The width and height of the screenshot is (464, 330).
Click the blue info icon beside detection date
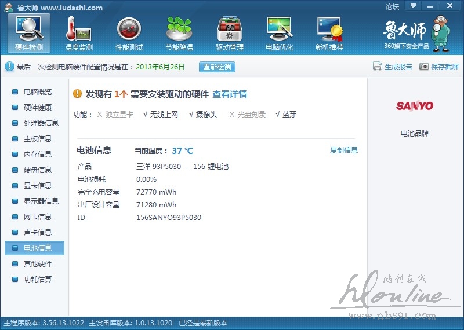[x=9, y=67]
